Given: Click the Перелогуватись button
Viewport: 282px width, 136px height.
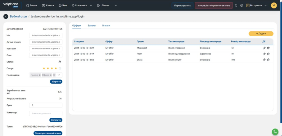Looking at the screenshot, I should pos(183,6).
